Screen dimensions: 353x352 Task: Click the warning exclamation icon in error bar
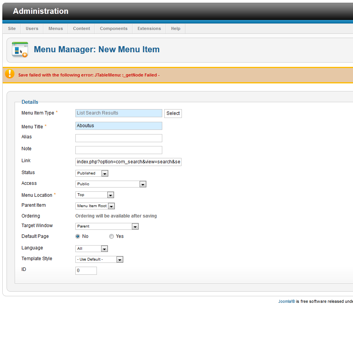[x=10, y=74]
